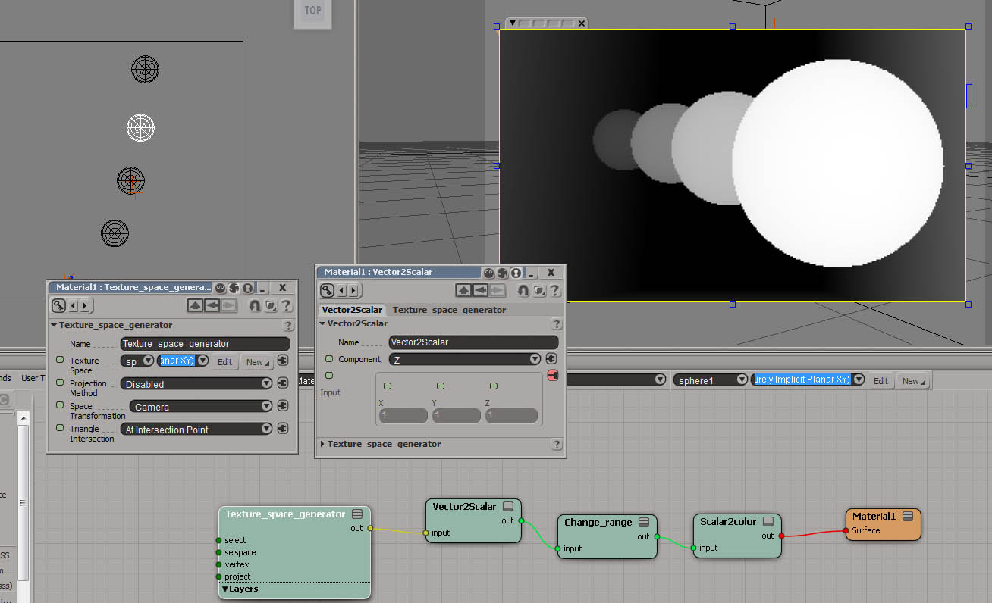This screenshot has width=992, height=603.
Task: Click connection plug icon beside Projection Method
Action: [x=282, y=383]
